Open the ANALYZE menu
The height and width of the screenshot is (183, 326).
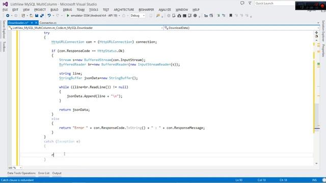pos(165,10)
